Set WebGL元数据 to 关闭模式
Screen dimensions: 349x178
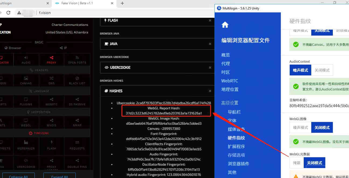point(315,163)
